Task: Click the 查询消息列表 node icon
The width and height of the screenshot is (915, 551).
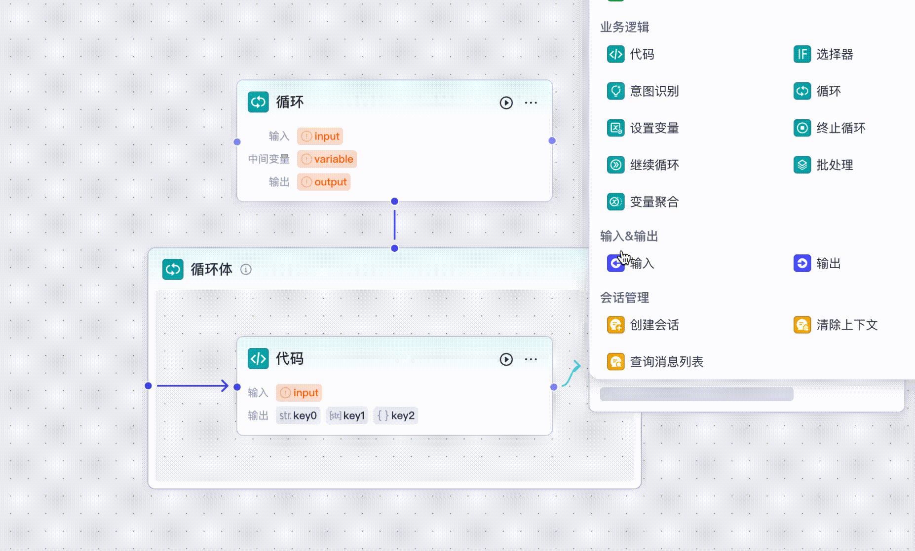Action: click(615, 361)
